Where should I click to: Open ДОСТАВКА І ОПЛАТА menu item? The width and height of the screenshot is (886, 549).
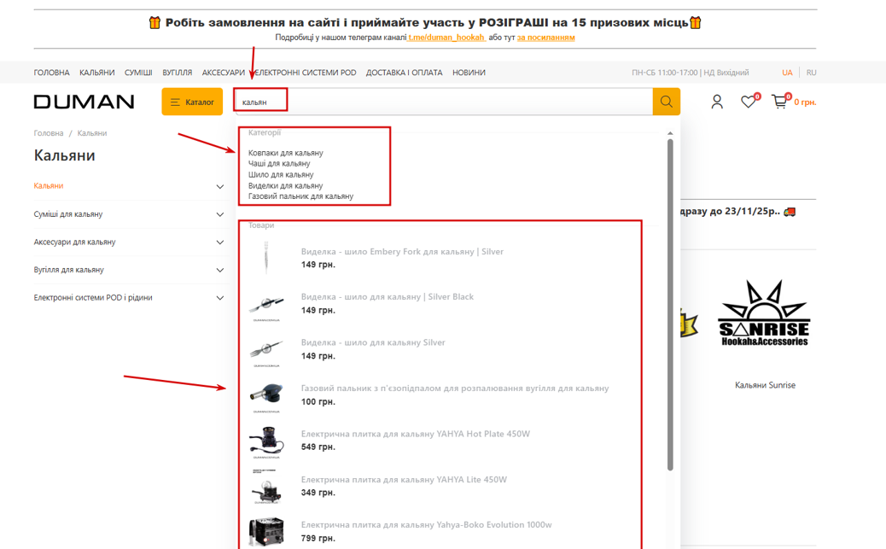pyautogui.click(x=404, y=73)
